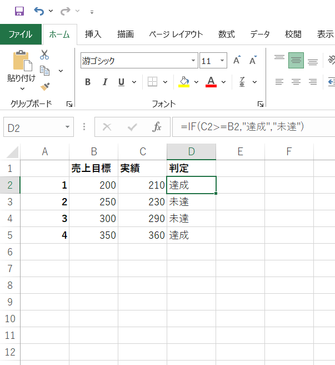Toggle center horizontal alignment

296,82
